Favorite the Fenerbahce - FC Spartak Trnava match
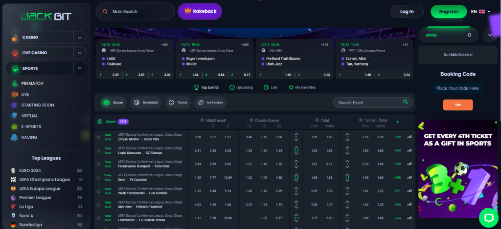501x229 pixels. 98,218
